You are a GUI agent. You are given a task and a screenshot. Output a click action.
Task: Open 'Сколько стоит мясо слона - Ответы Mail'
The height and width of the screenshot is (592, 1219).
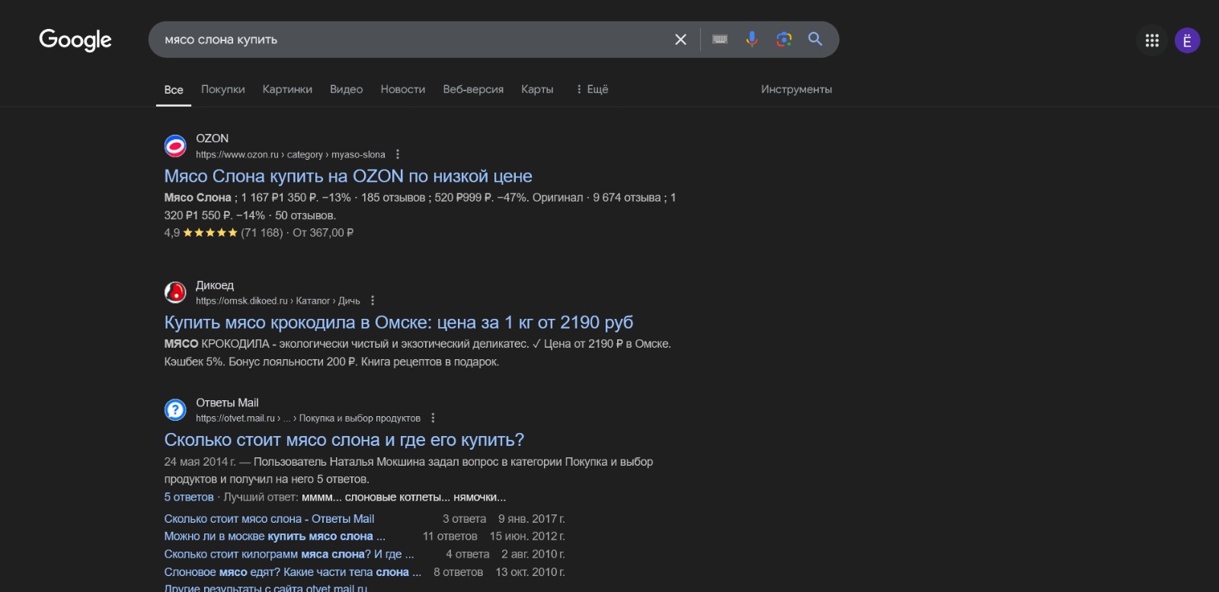click(269, 519)
